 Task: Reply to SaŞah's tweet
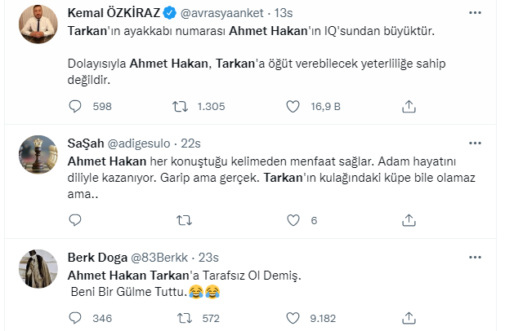pyautogui.click(x=75, y=220)
